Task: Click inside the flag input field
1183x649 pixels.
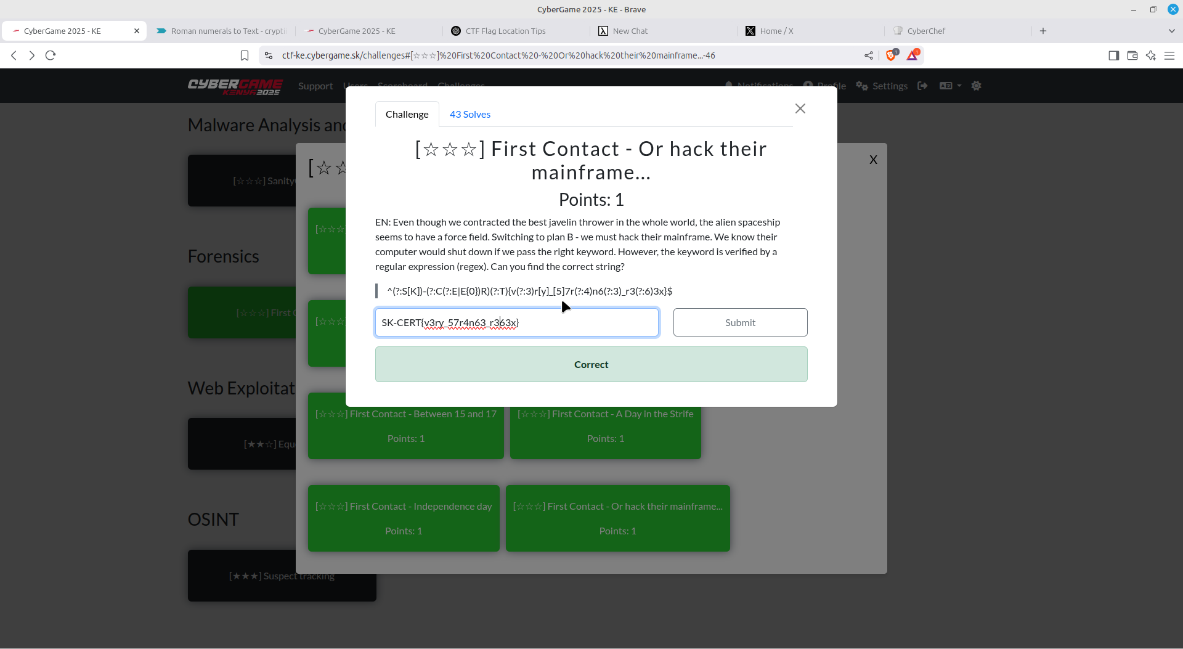Action: [x=516, y=322]
